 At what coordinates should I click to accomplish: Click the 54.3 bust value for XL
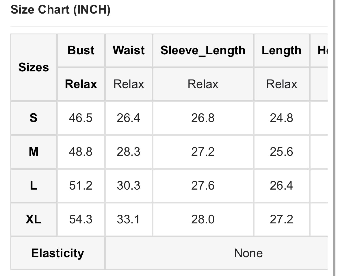click(81, 219)
